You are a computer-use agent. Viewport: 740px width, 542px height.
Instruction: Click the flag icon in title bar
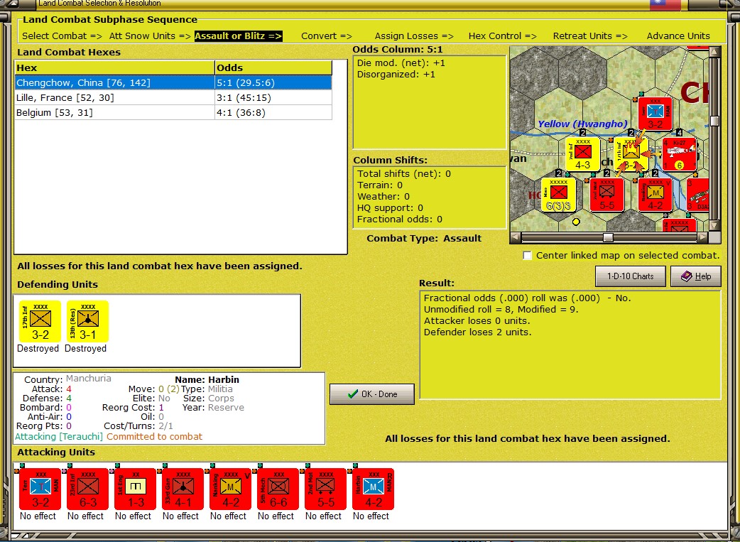(665, 5)
